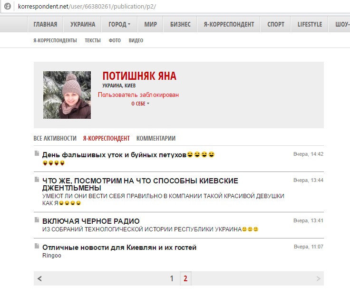Click the 'Ringoo' subtitle text

pos(52,256)
